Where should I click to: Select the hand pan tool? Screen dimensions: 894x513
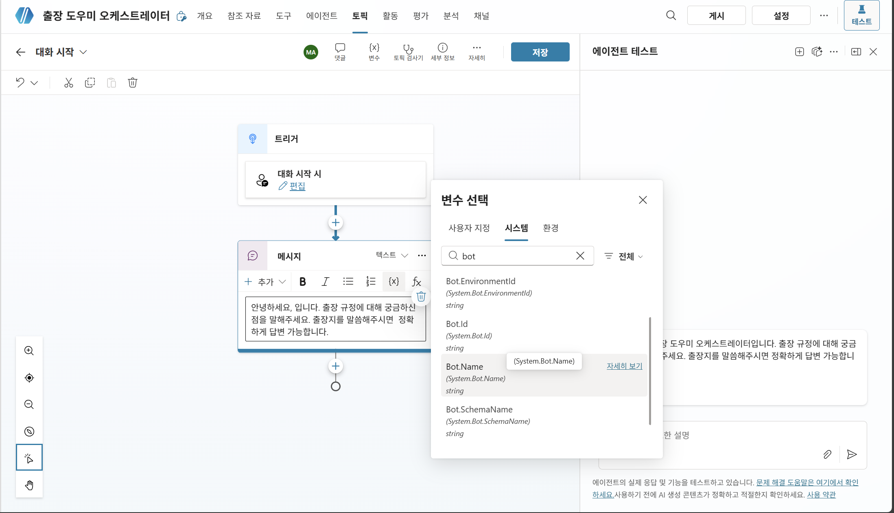click(x=29, y=485)
